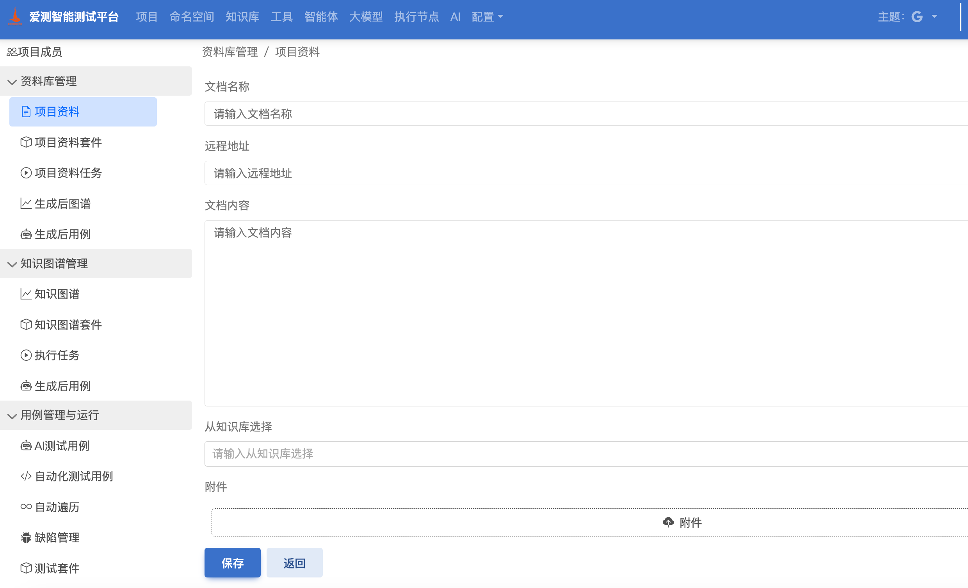968x588 pixels.
Task: Click the 项目成员 members icon
Action: (x=12, y=52)
